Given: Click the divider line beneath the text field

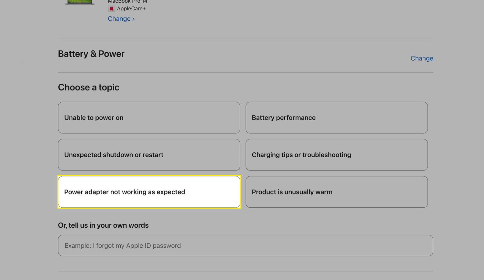Looking at the screenshot, I should pos(245,272).
